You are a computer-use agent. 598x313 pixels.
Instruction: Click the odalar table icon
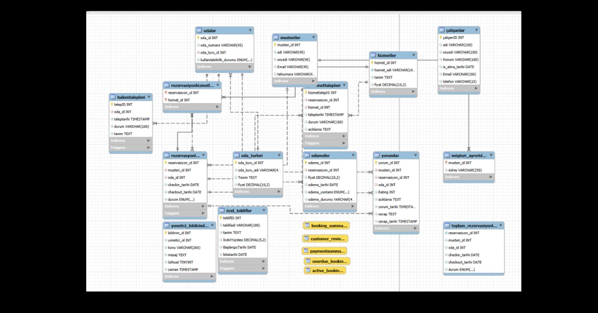200,30
